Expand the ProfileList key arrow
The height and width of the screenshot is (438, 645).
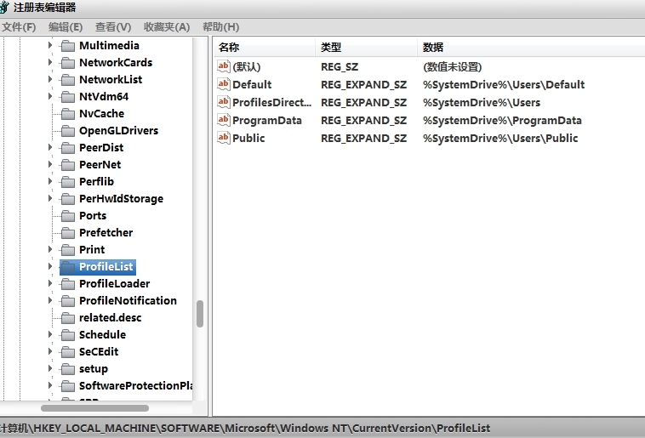[x=50, y=266]
